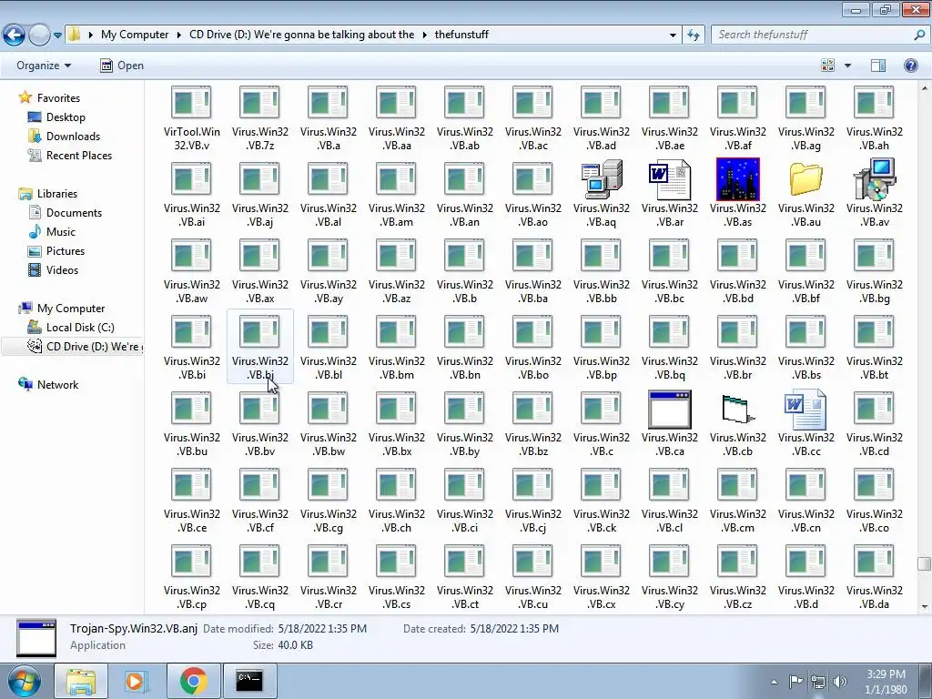Open the recent pages dropdown arrow
Image resolution: width=932 pixels, height=699 pixels.
point(57,35)
